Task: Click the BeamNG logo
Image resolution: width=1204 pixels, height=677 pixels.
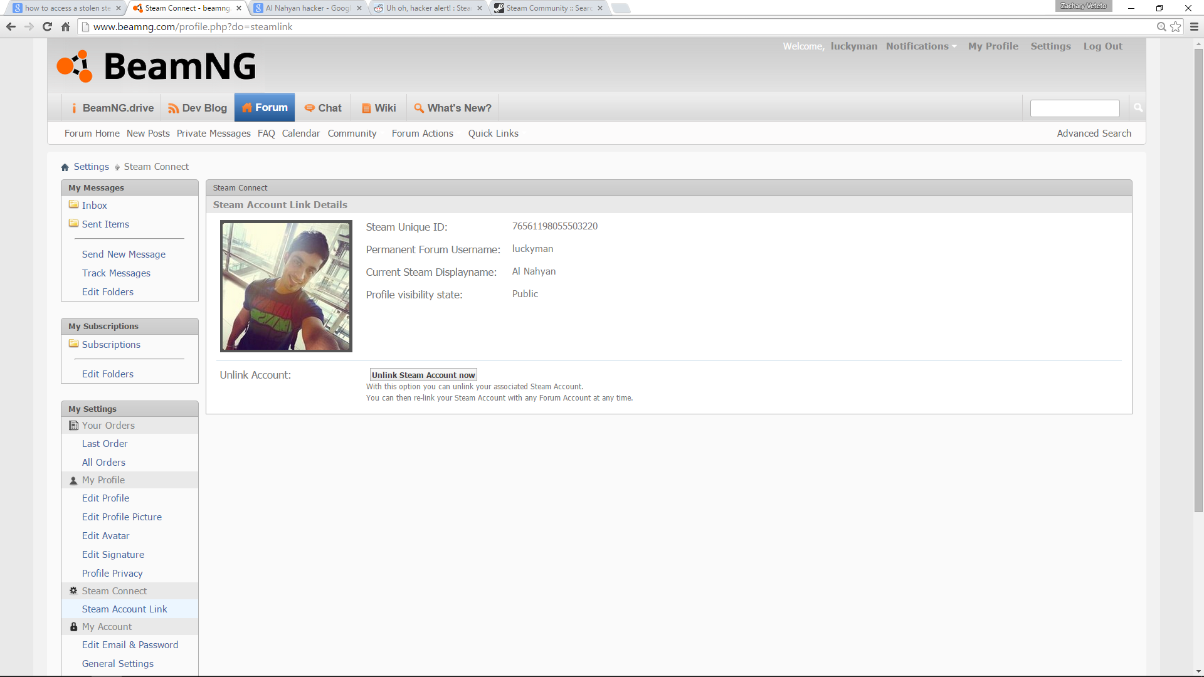Action: (x=156, y=66)
